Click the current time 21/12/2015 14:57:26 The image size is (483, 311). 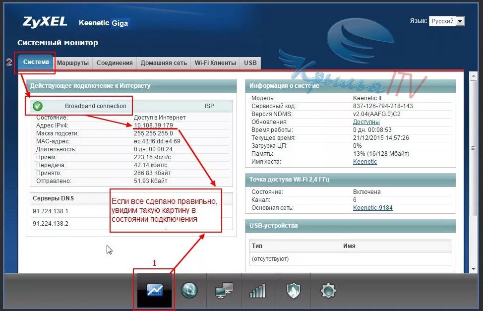tap(381, 138)
